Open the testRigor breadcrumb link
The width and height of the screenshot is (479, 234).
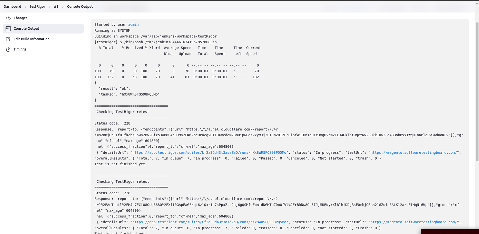coord(37,6)
